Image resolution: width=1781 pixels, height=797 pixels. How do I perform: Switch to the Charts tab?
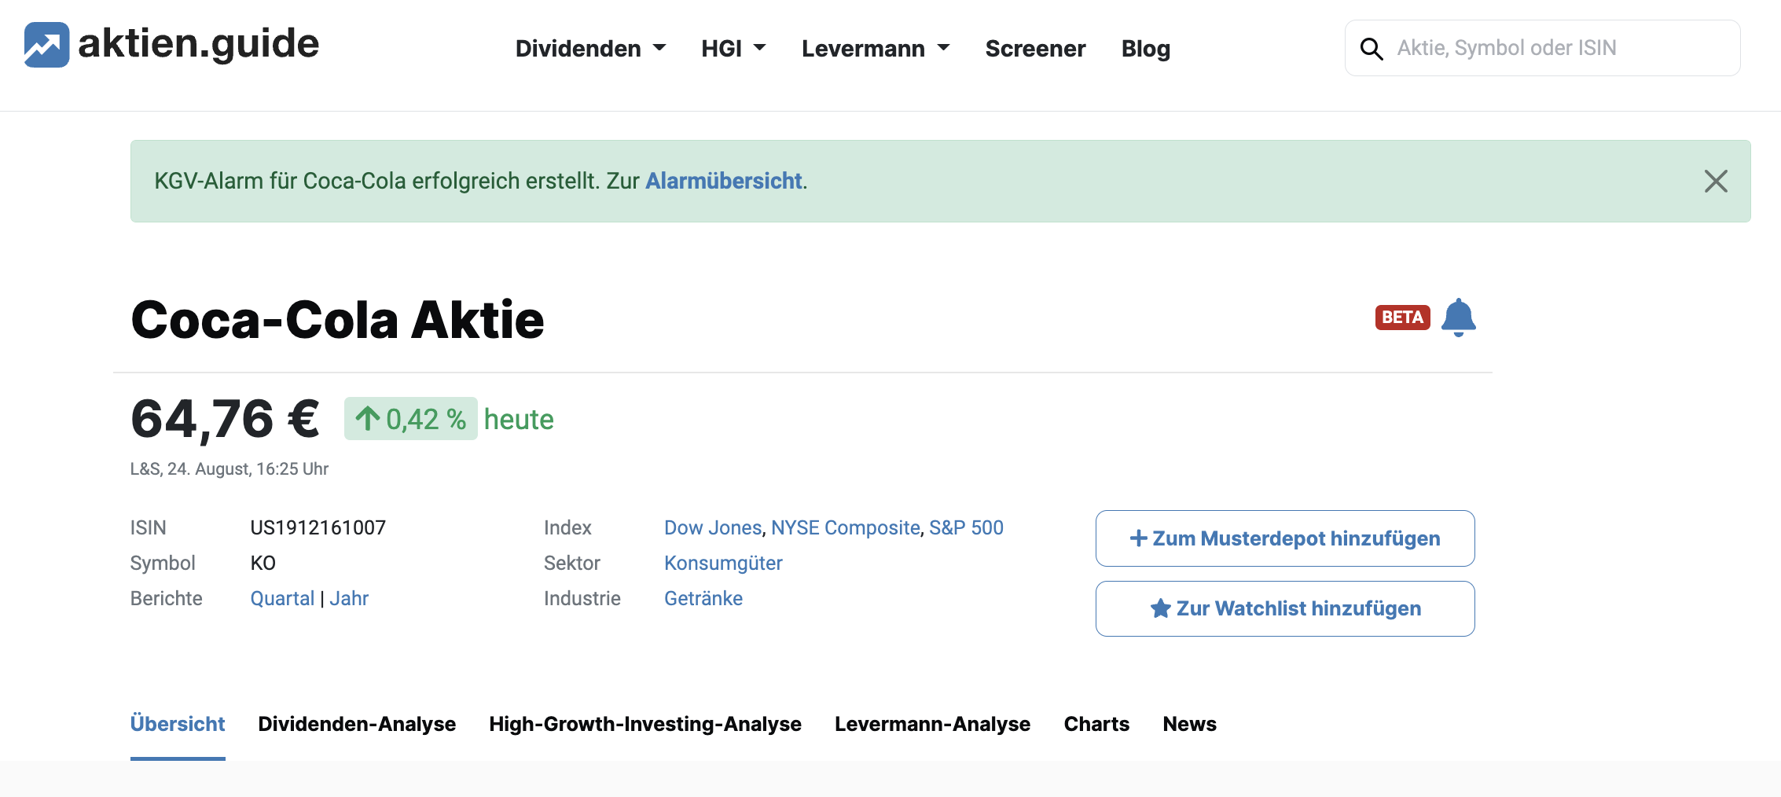tap(1096, 725)
